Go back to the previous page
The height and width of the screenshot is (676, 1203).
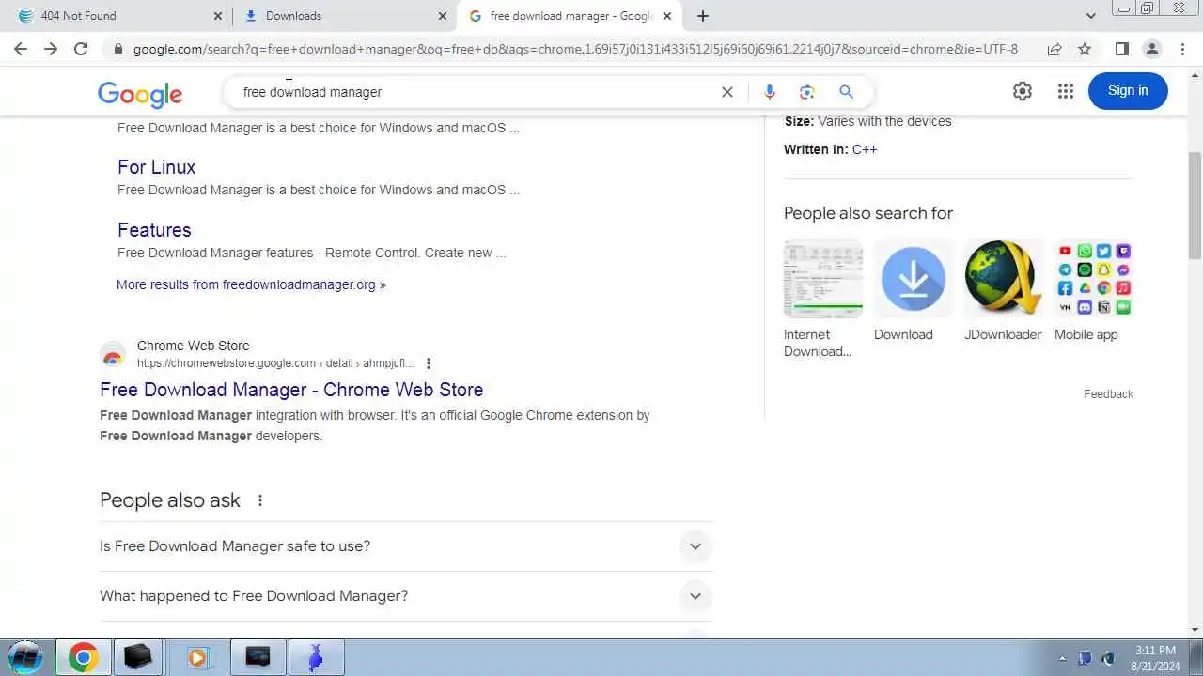click(x=21, y=49)
